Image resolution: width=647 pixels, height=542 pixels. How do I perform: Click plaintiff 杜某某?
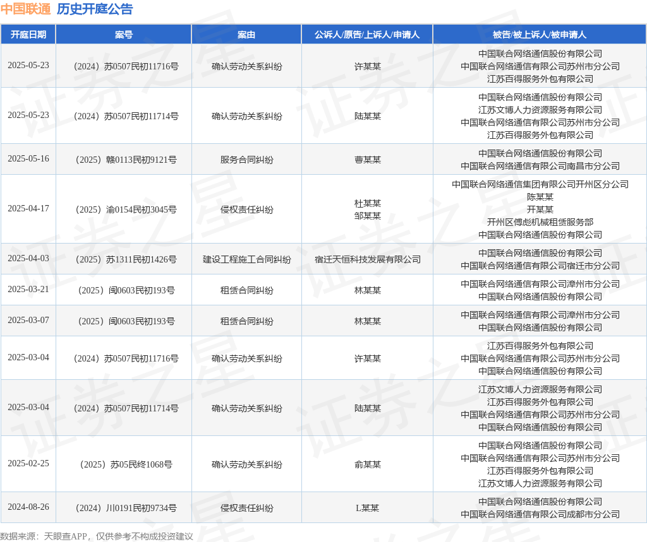tap(367, 203)
